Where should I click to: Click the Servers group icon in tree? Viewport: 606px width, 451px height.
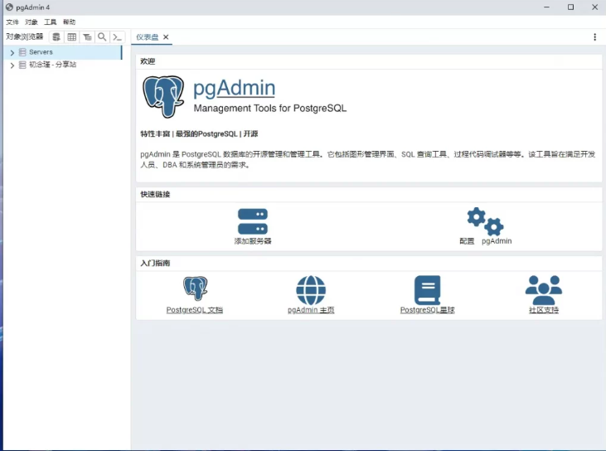(x=22, y=52)
